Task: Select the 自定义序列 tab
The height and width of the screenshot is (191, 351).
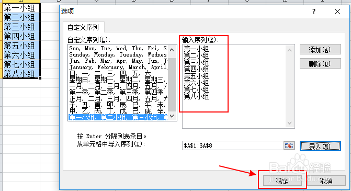Action: [x=83, y=27]
